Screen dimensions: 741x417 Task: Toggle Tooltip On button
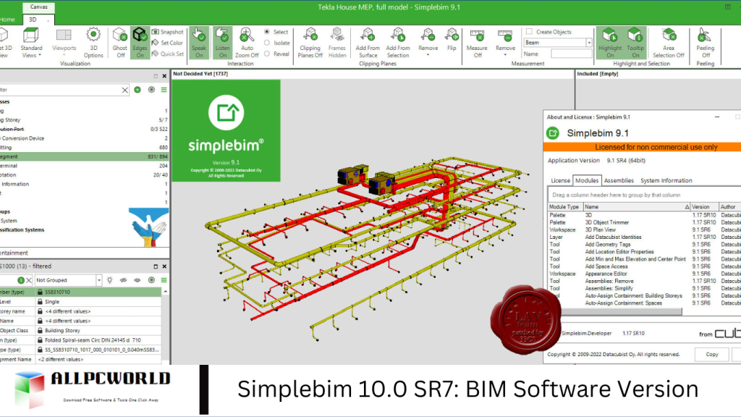point(635,43)
